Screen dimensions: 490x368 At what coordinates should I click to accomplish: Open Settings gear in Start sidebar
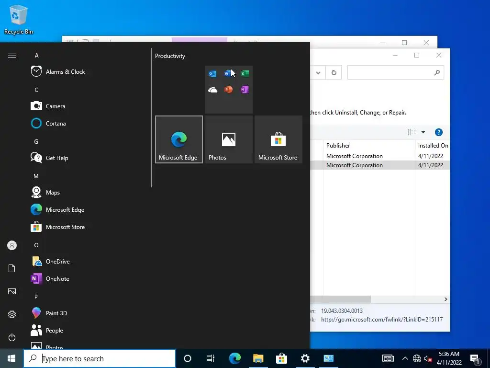click(x=12, y=314)
